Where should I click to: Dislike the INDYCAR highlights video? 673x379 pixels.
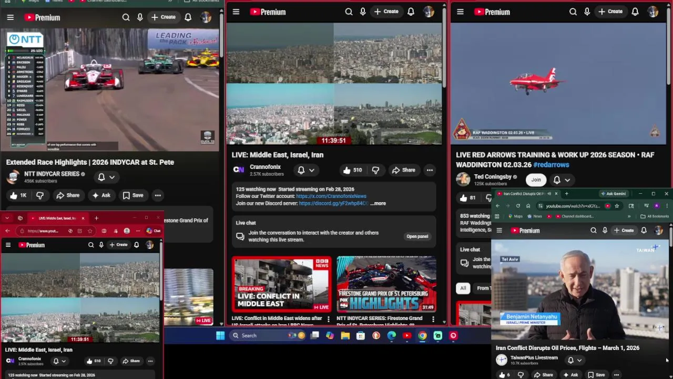click(x=40, y=195)
